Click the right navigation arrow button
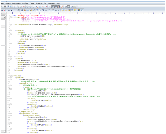 click(x=4, y=14)
